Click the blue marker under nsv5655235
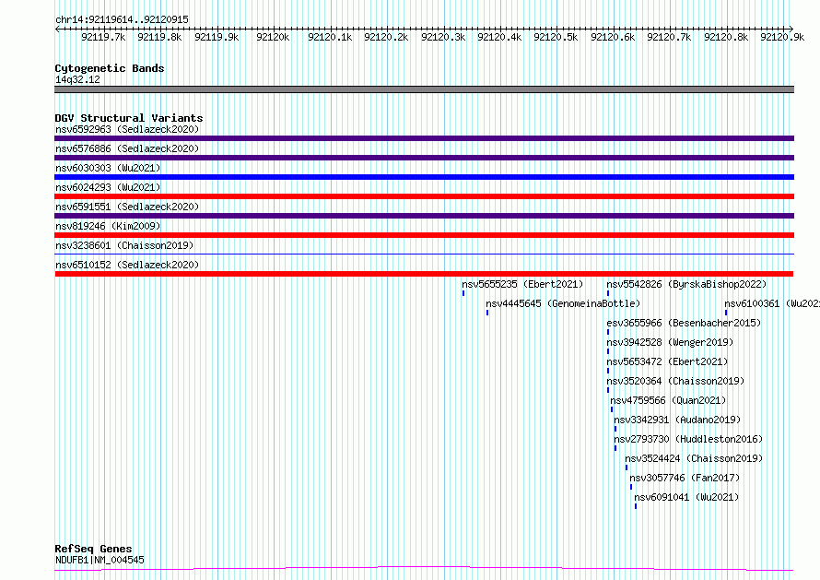The image size is (820, 580). (463, 293)
